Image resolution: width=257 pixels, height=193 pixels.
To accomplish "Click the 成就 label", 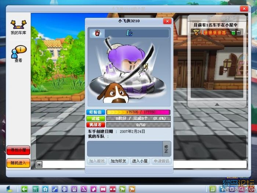I will pyautogui.click(x=96, y=118).
